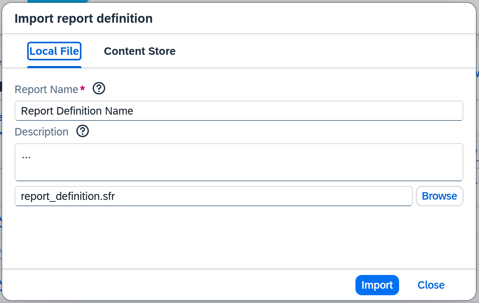Switch to the Local File tab
Image resolution: width=479 pixels, height=303 pixels.
[54, 51]
